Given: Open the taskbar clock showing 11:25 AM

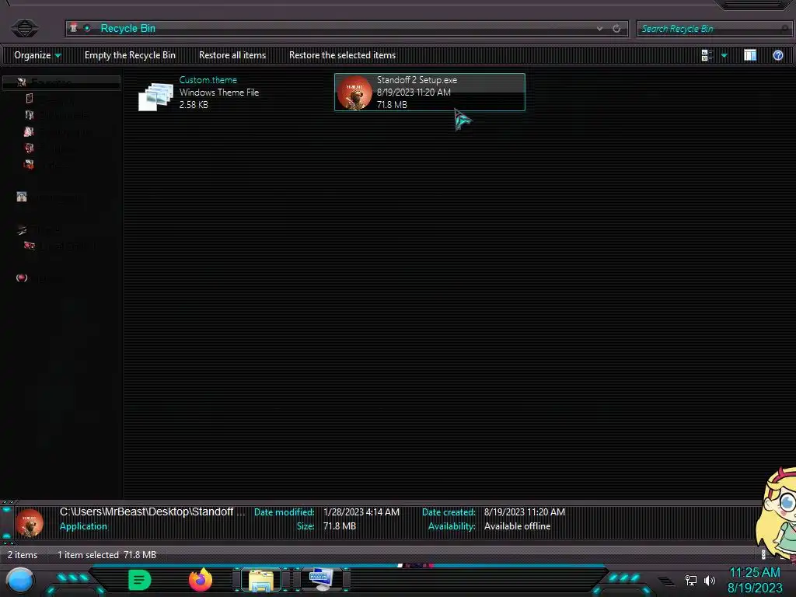Looking at the screenshot, I should [754, 581].
